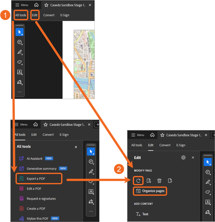The image size is (215, 222).
Task: Click the Home icon in the All tools screenshot
Action: tap(36, 124)
